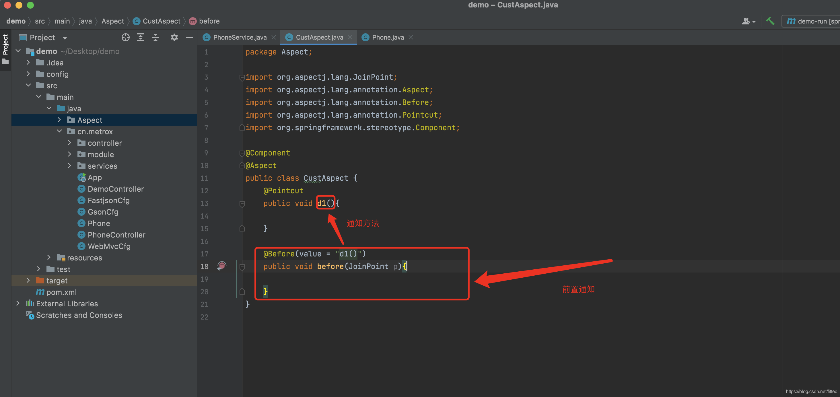This screenshot has width=840, height=397.
Task: Click line number 11 in gutter
Action: [205, 178]
